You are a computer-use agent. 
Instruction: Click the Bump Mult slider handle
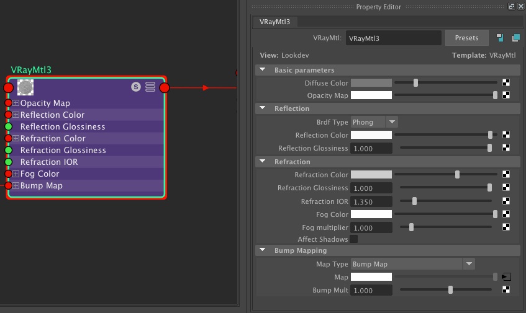[450, 289]
